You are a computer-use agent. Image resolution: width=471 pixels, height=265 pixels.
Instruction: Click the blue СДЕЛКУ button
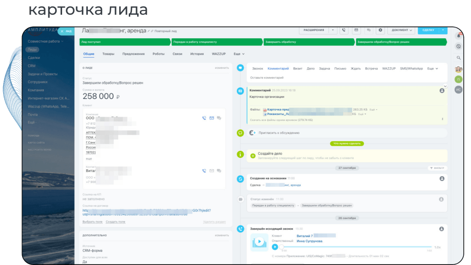tap(428, 30)
